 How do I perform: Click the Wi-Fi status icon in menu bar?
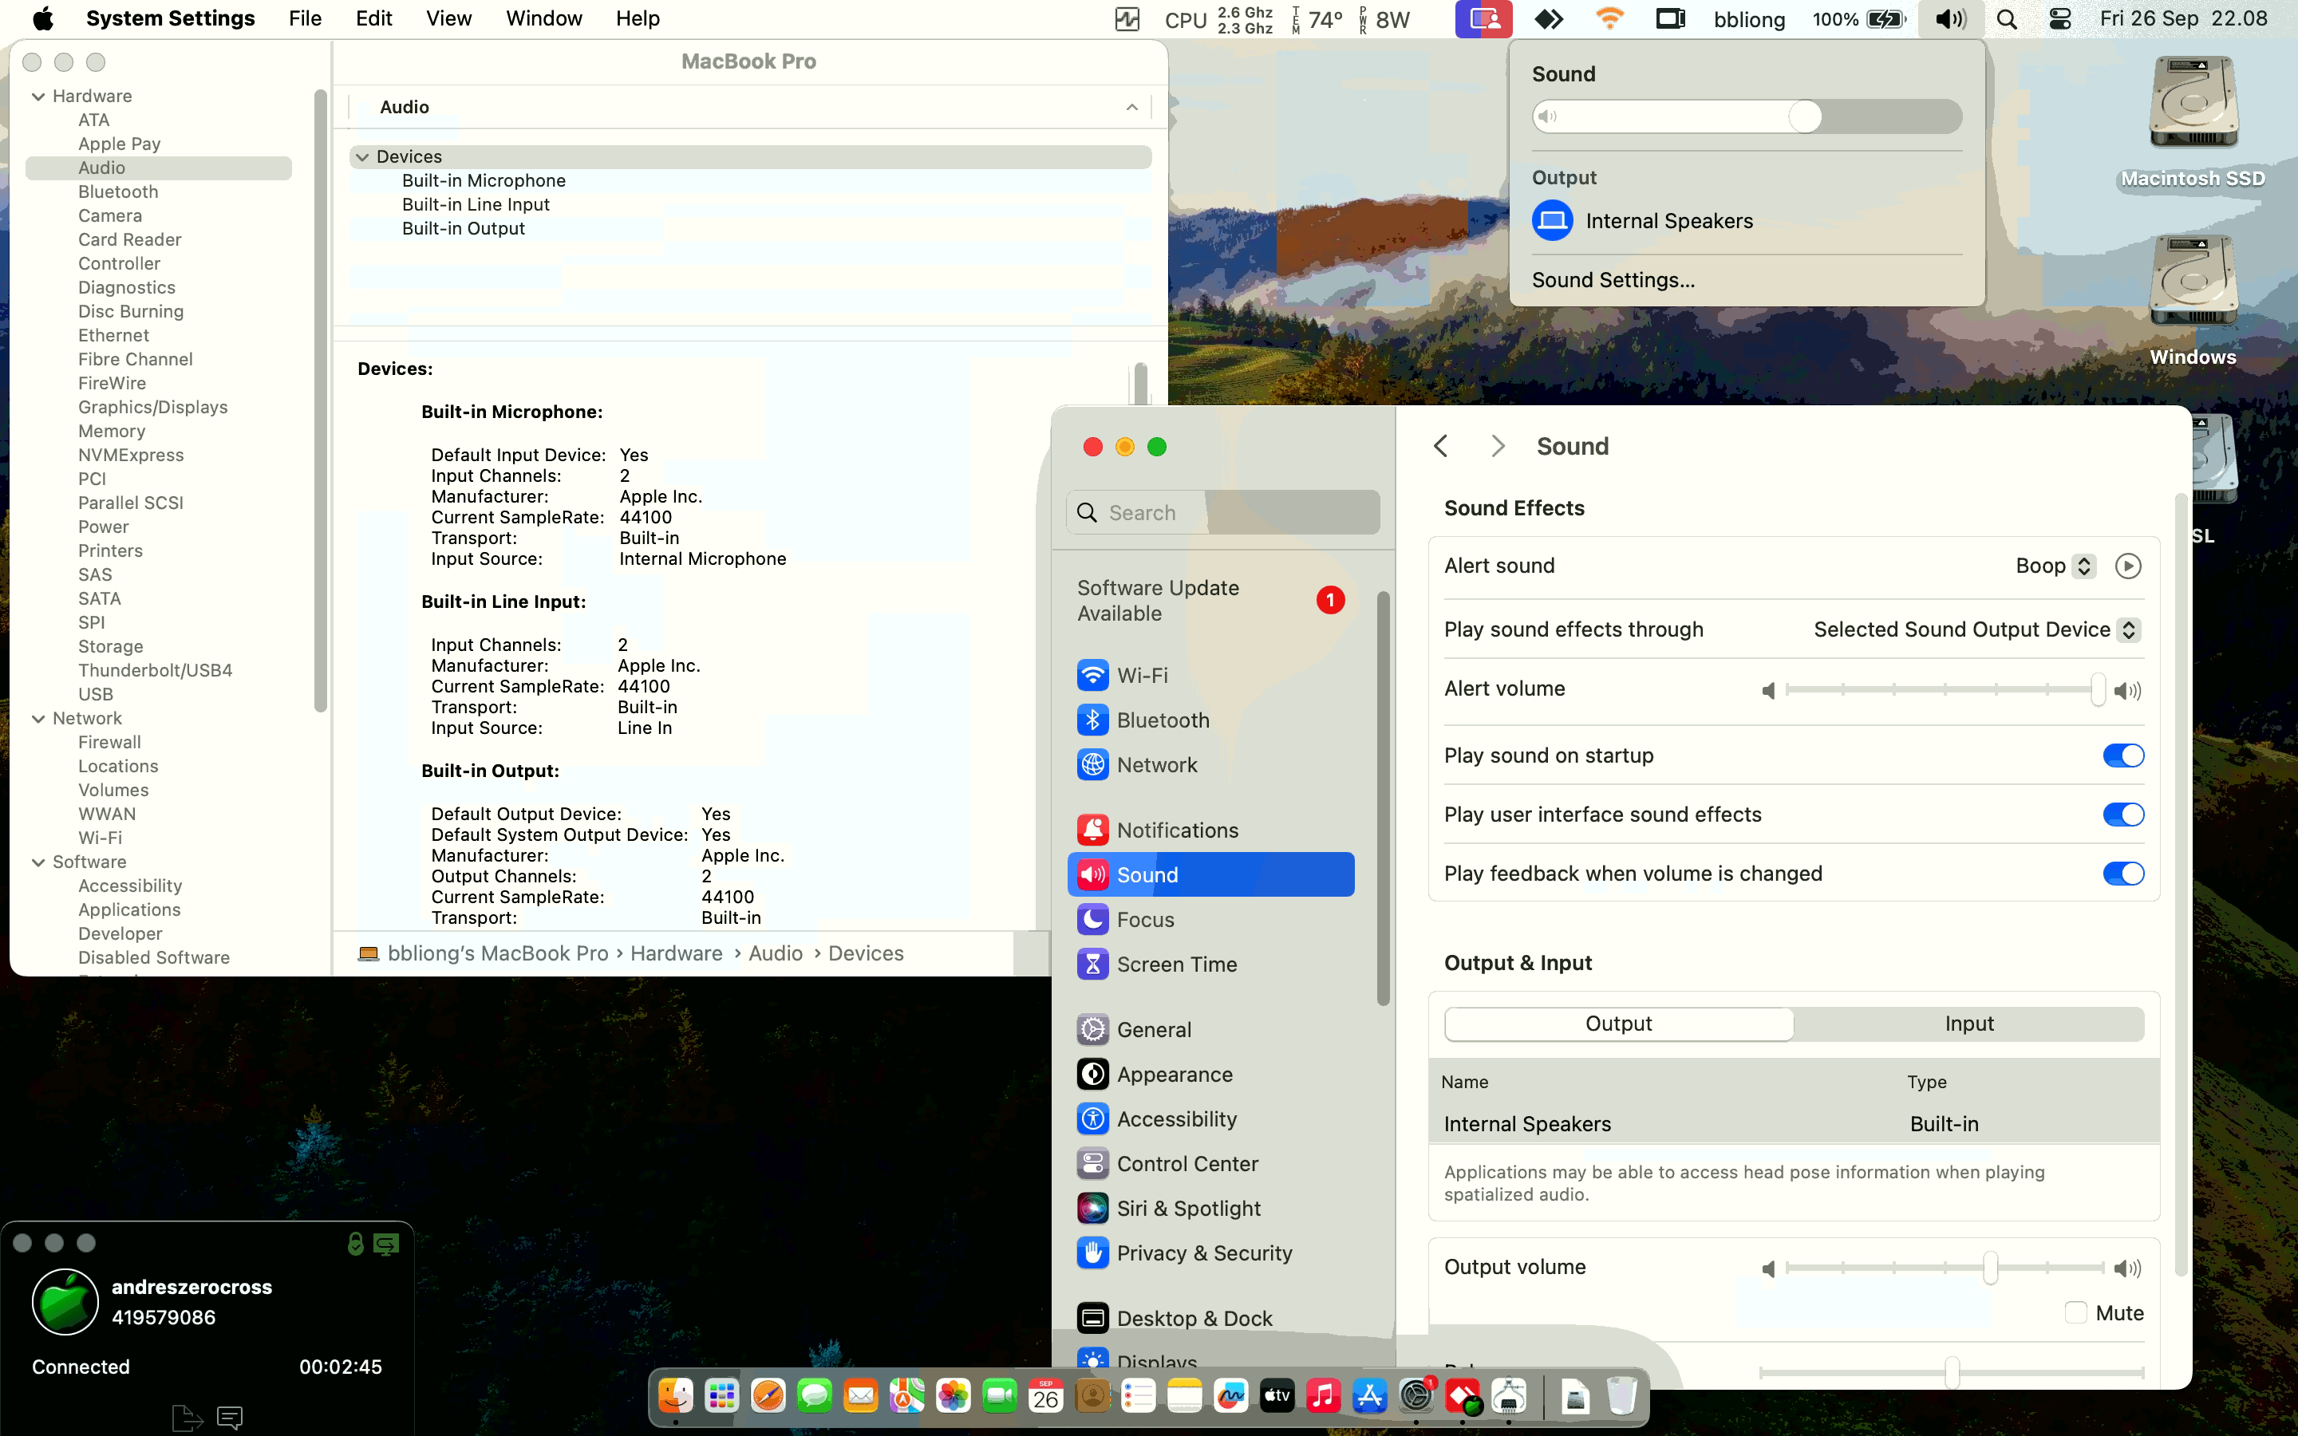click(1609, 19)
